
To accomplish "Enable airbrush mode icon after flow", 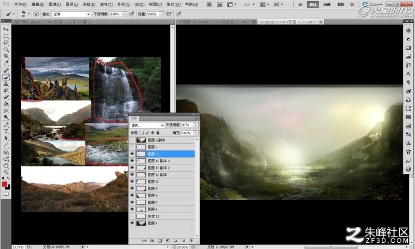I will coord(169,14).
